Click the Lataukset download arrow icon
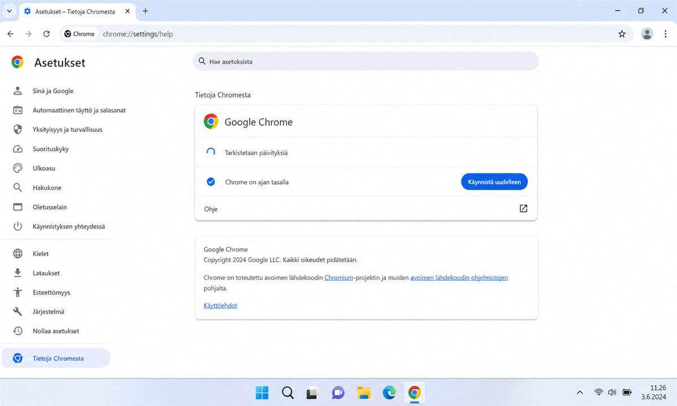Screen dimensions: 677x406 coord(17,273)
